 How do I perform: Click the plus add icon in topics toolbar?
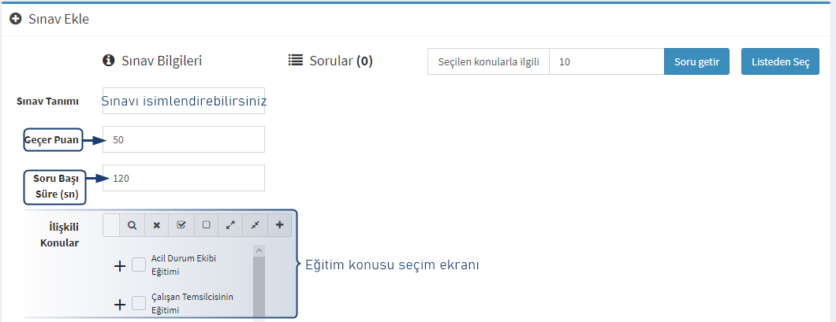[x=279, y=225]
